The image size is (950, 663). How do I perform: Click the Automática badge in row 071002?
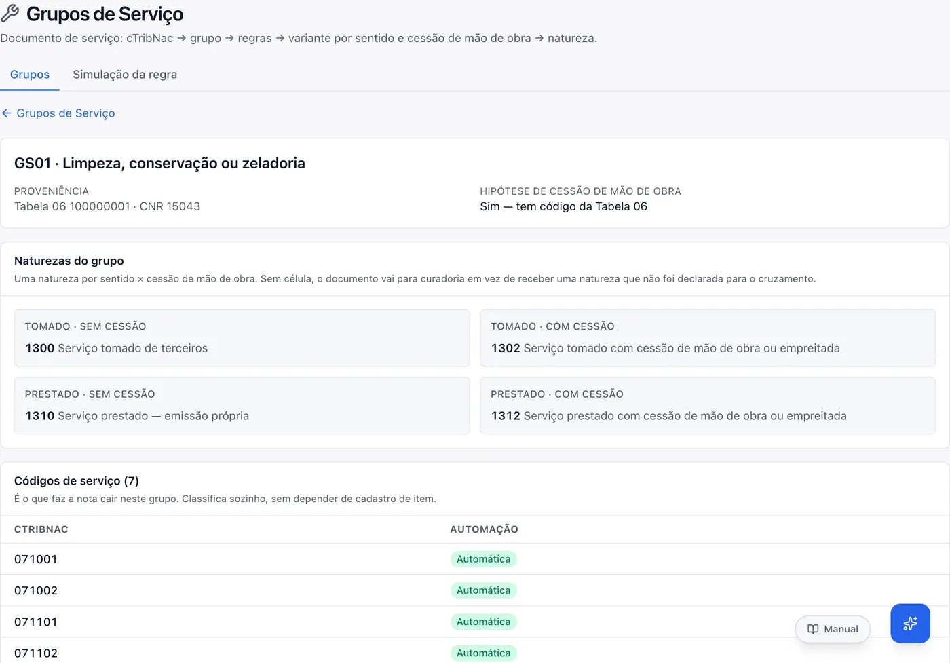coord(483,590)
